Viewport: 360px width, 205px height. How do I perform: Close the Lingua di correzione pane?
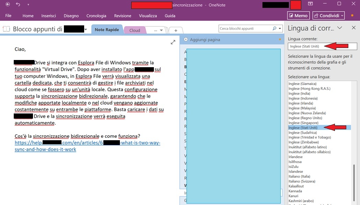click(353, 28)
